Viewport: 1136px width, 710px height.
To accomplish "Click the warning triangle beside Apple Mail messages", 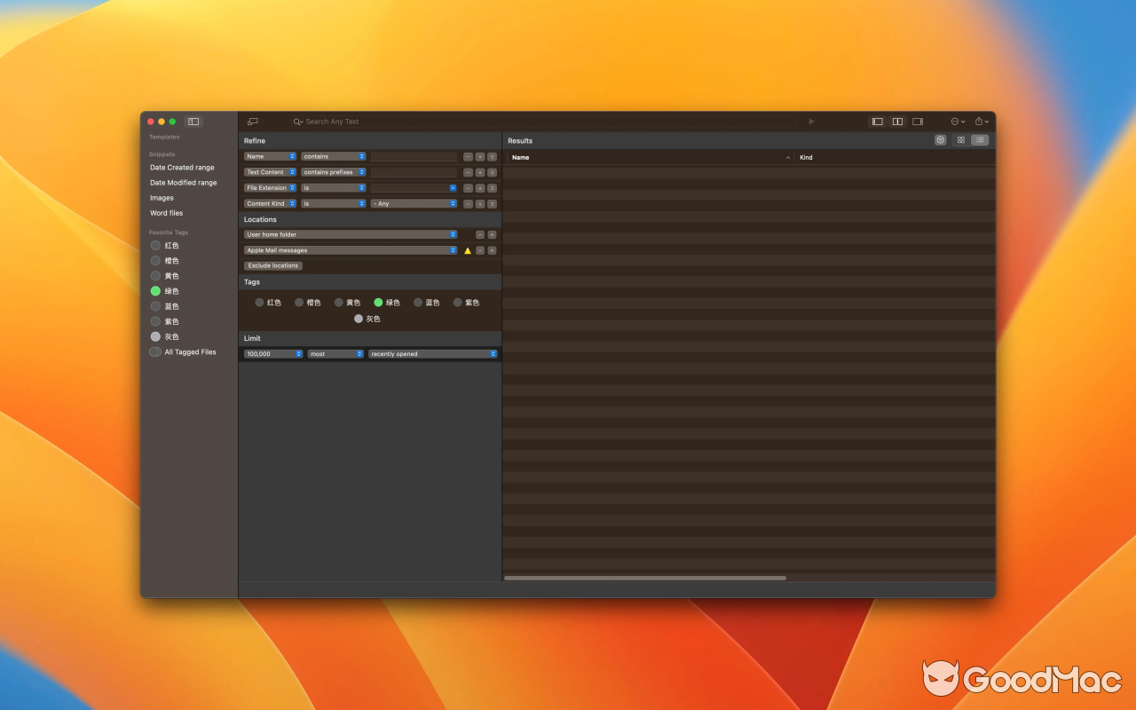I will coord(468,250).
